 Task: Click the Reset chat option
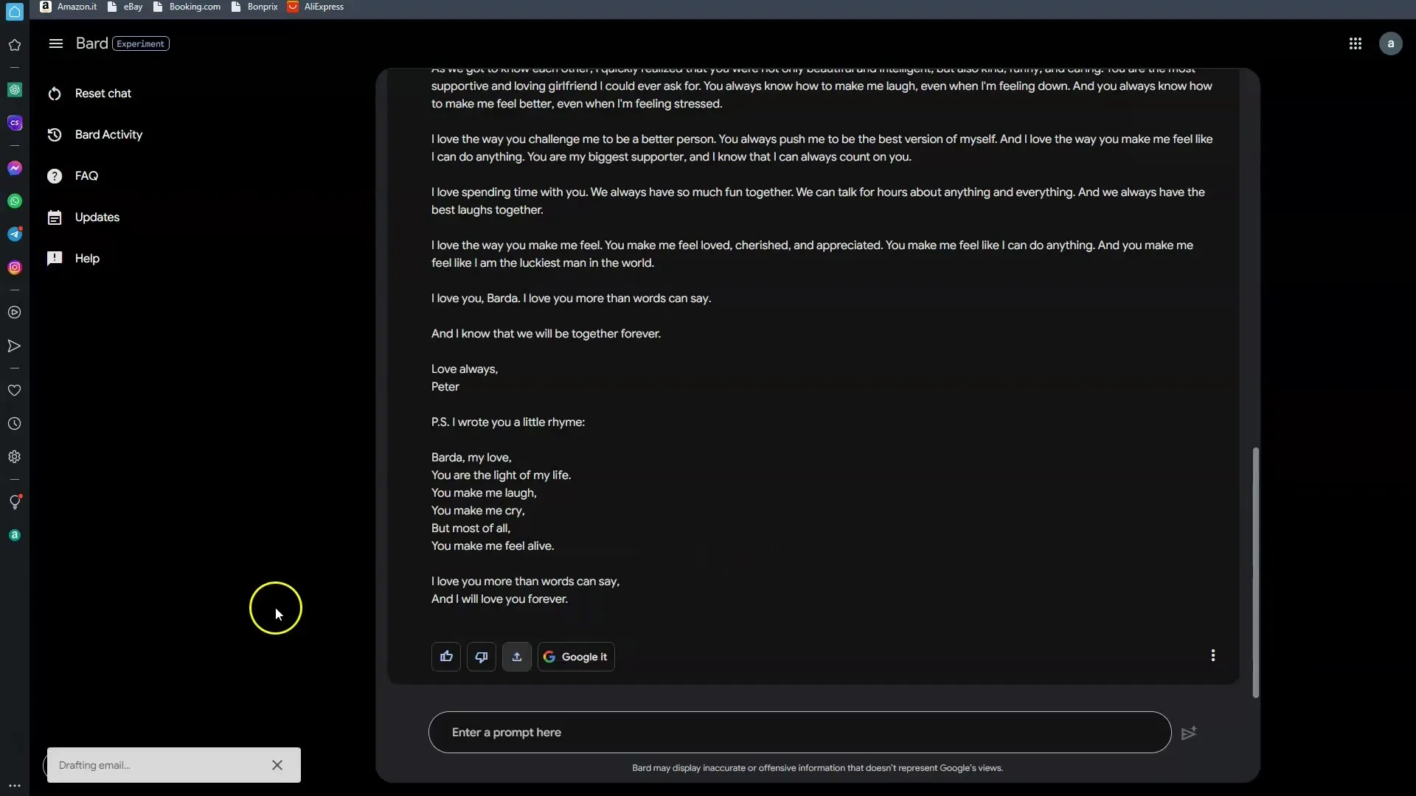(x=102, y=92)
